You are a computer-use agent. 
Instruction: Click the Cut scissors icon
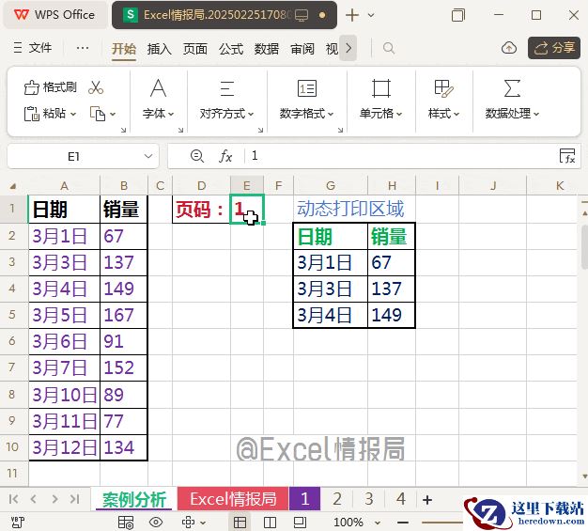96,87
